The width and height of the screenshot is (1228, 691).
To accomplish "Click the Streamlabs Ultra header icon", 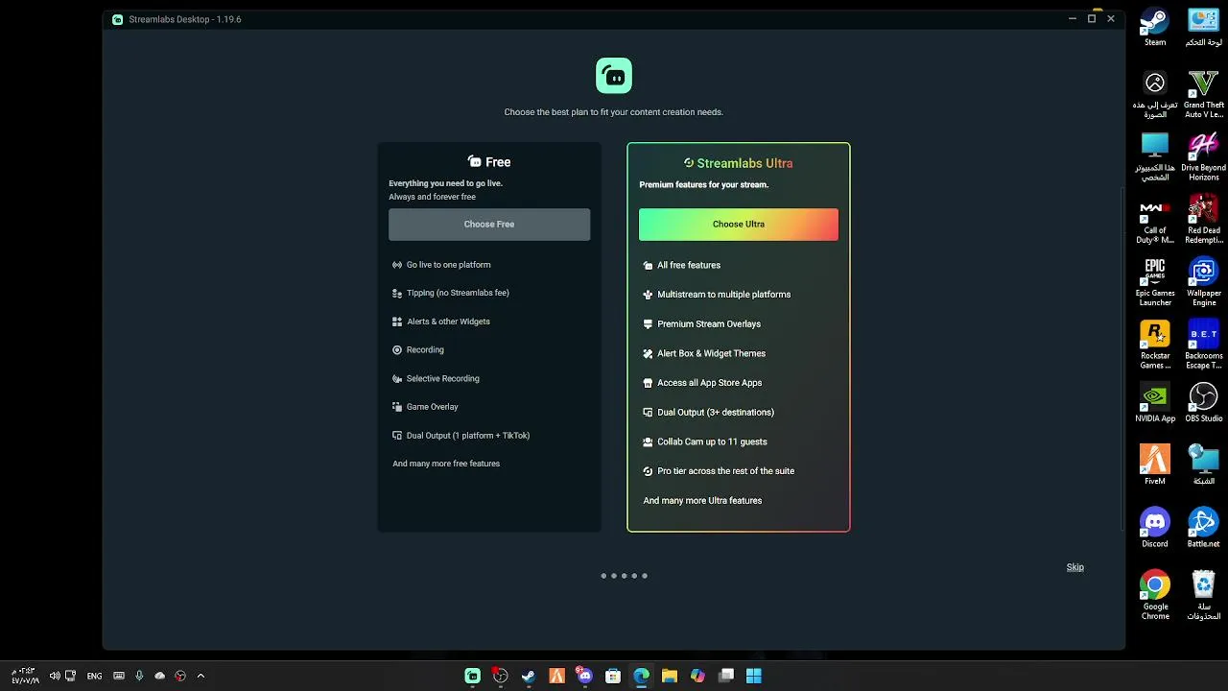I will tap(689, 163).
